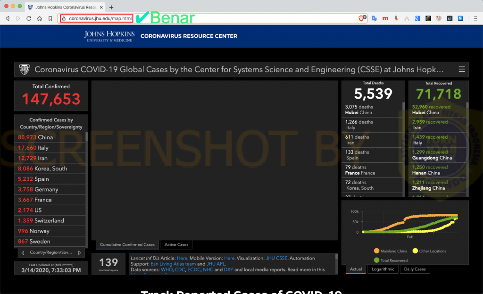Open the WHO data source link

point(167,269)
